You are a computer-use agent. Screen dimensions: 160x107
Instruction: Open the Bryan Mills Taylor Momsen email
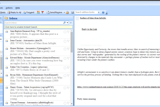click(37, 79)
